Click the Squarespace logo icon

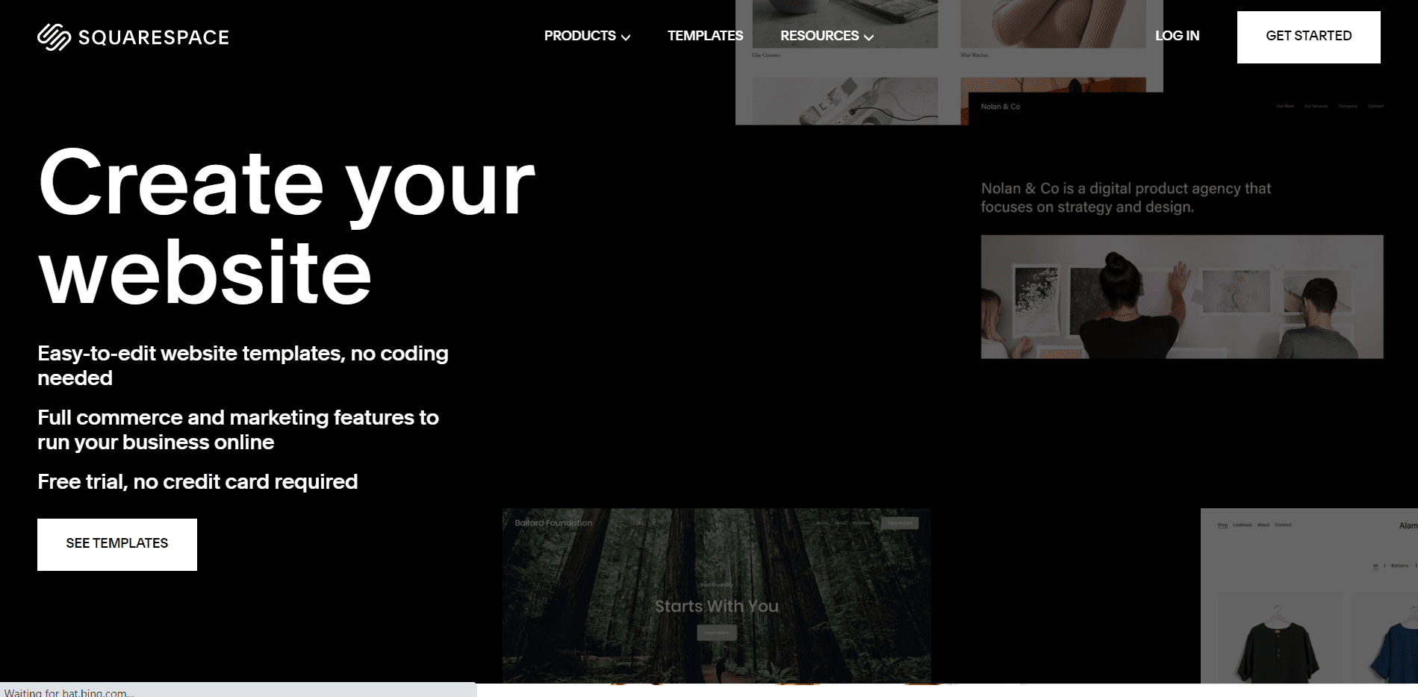[54, 37]
